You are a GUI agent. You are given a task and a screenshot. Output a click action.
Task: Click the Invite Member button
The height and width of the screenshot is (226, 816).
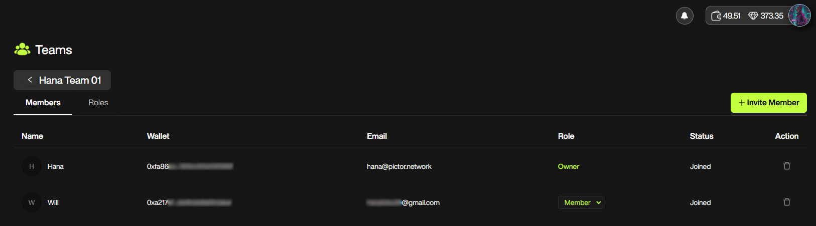click(769, 103)
